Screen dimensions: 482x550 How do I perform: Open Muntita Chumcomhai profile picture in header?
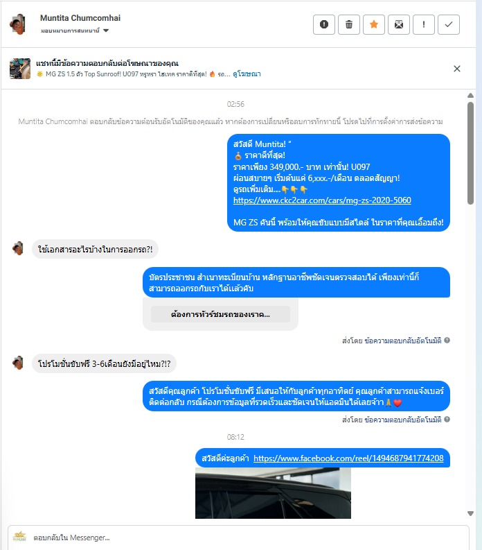pyautogui.click(x=18, y=24)
